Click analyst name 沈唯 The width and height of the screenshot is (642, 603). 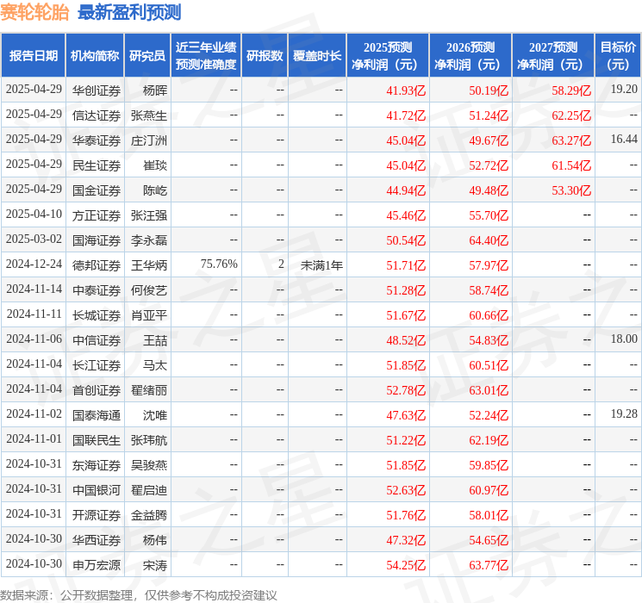155,415
